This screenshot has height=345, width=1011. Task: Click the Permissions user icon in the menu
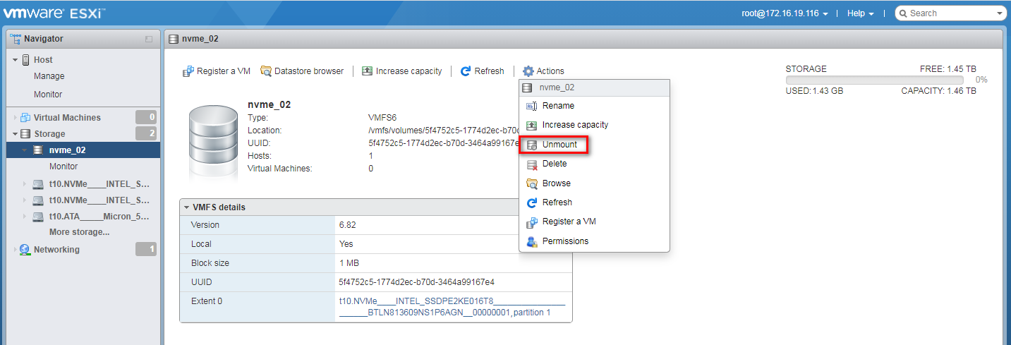532,241
